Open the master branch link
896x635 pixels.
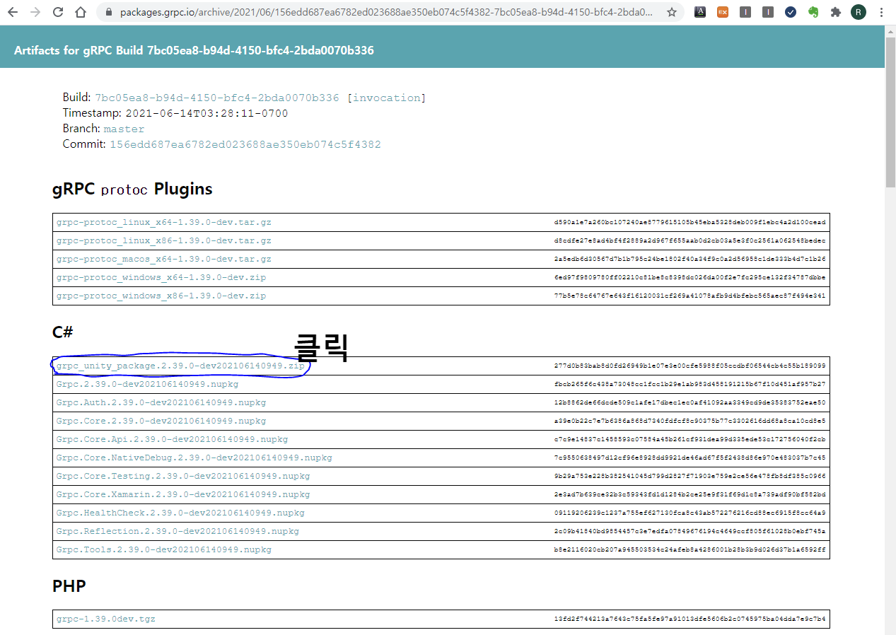(124, 129)
